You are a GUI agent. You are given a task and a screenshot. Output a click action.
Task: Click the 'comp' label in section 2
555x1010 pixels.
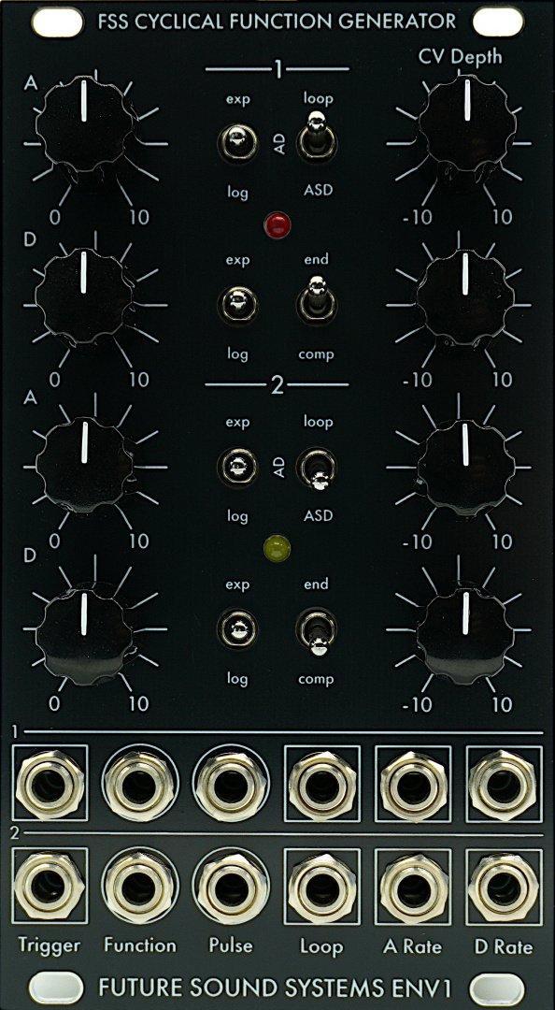(316, 680)
